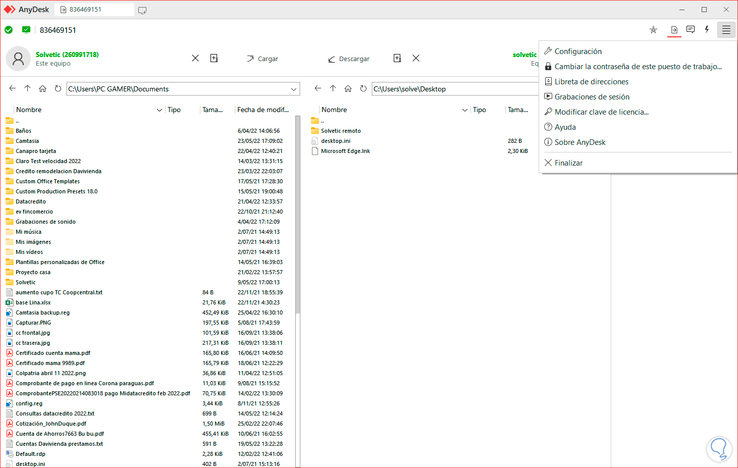
Task: Refresh the remote Desktop file list
Action: 363,88
